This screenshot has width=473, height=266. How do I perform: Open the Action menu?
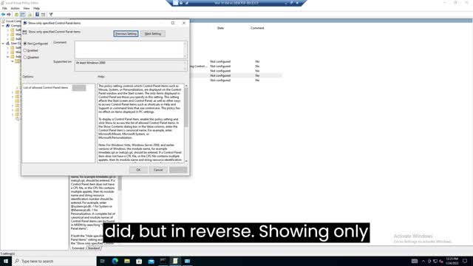pyautogui.click(x=15, y=8)
